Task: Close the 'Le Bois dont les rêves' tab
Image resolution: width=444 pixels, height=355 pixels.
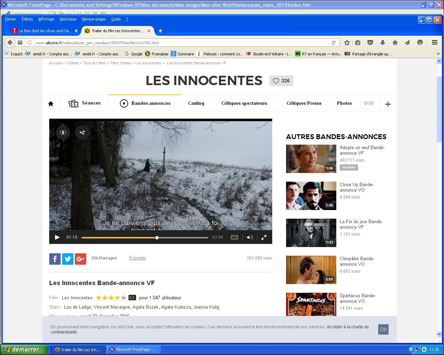Action: pos(76,31)
